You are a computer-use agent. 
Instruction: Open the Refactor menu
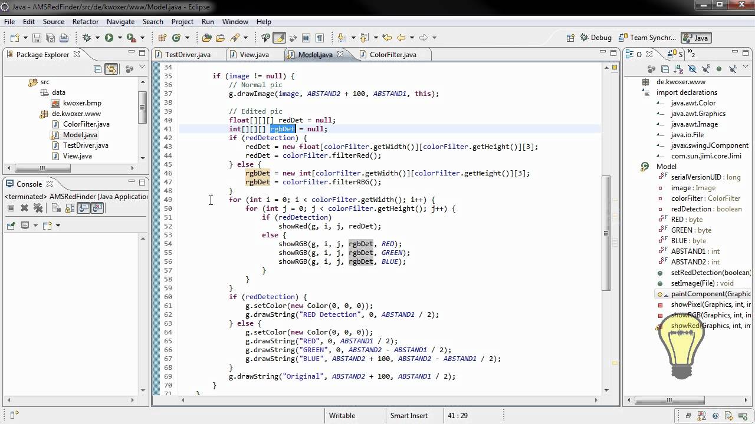86,22
